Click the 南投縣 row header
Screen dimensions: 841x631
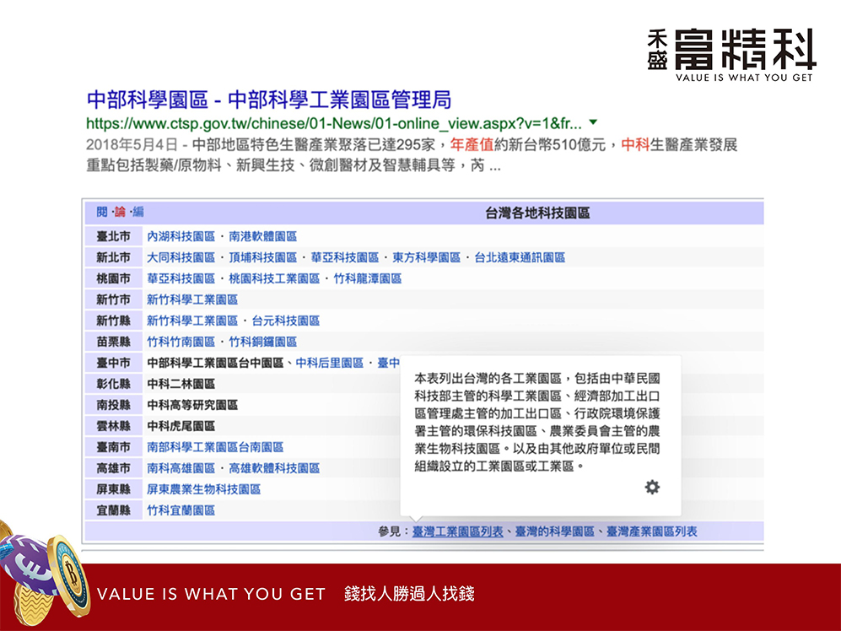point(113,405)
